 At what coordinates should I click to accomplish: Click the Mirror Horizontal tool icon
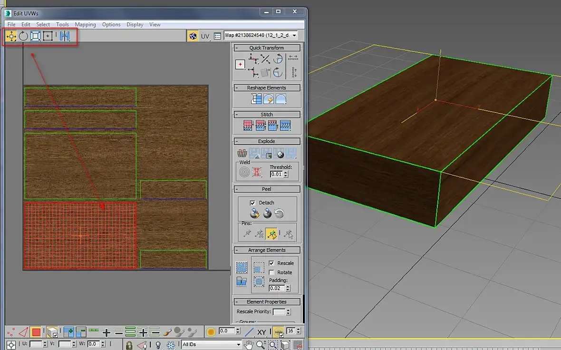(x=65, y=36)
